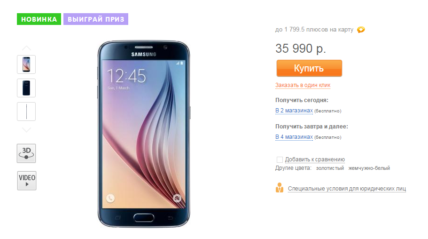Play the product VIDEO
The image size is (428, 239).
27,181
